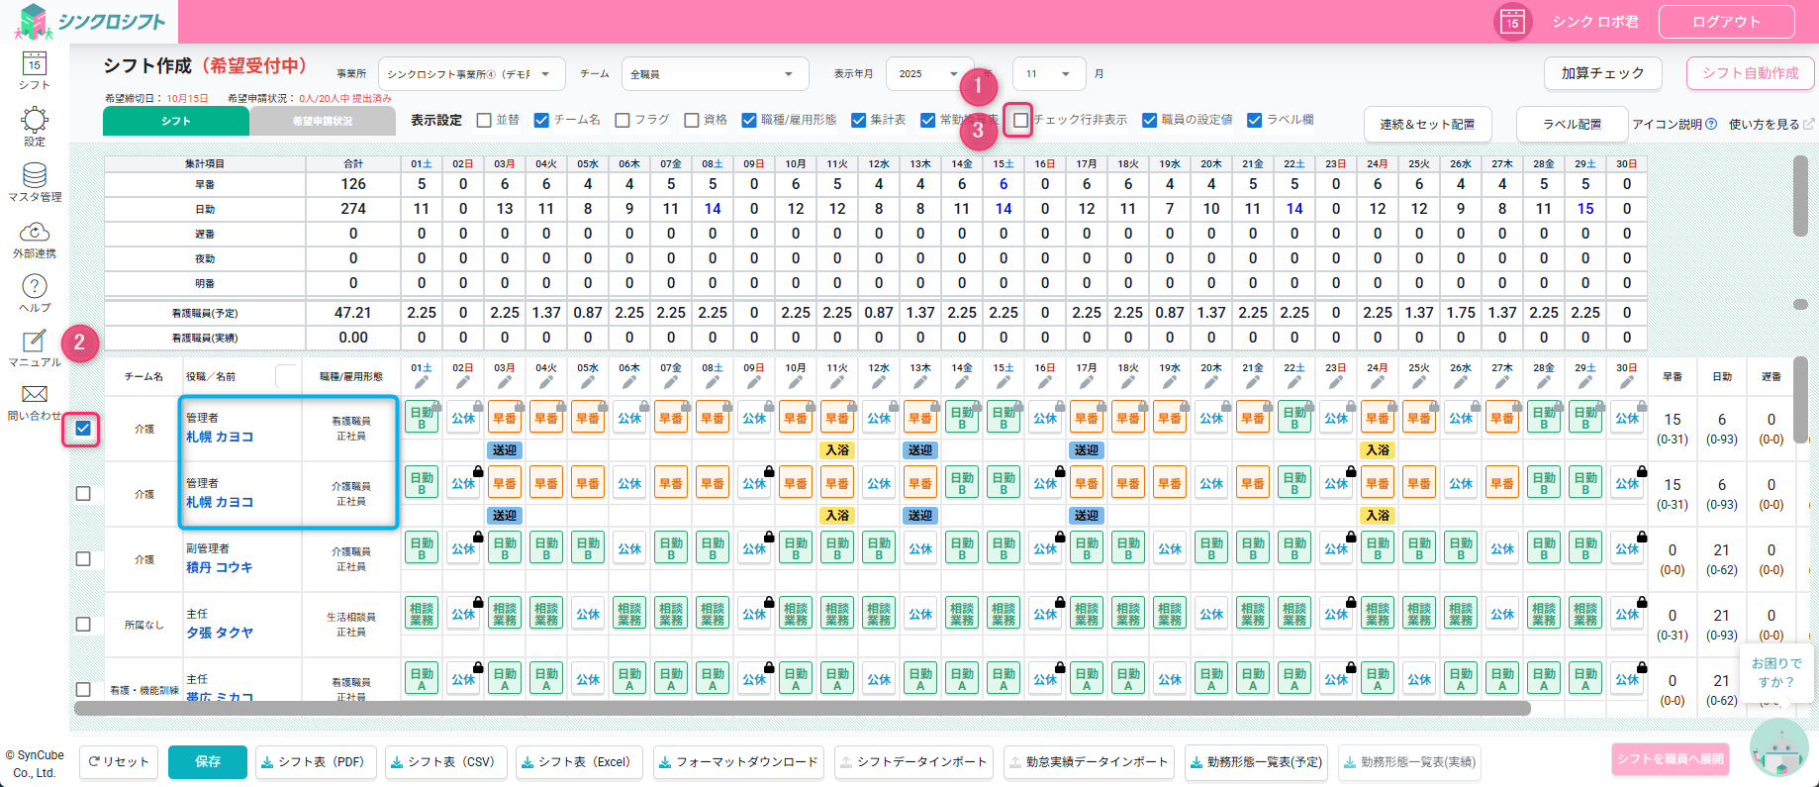The width and height of the screenshot is (1819, 787).
Task: Click the calendar icon in pink header
Action: coord(1511,22)
